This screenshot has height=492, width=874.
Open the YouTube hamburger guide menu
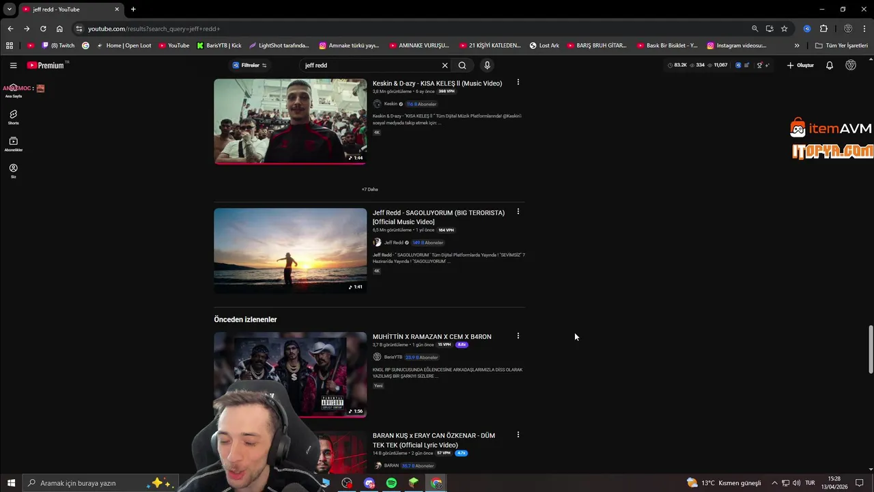point(13,66)
